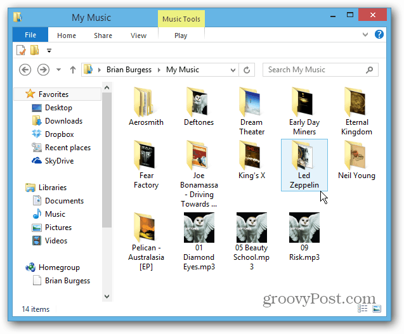Screen dimensions: 404x334
Task: Select the Early Day Miners folder
Action: 304,112
